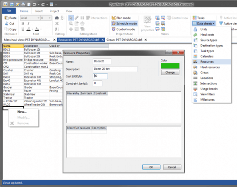Switch to Schedule mode
This screenshot has width=237, height=187.
point(124,23)
